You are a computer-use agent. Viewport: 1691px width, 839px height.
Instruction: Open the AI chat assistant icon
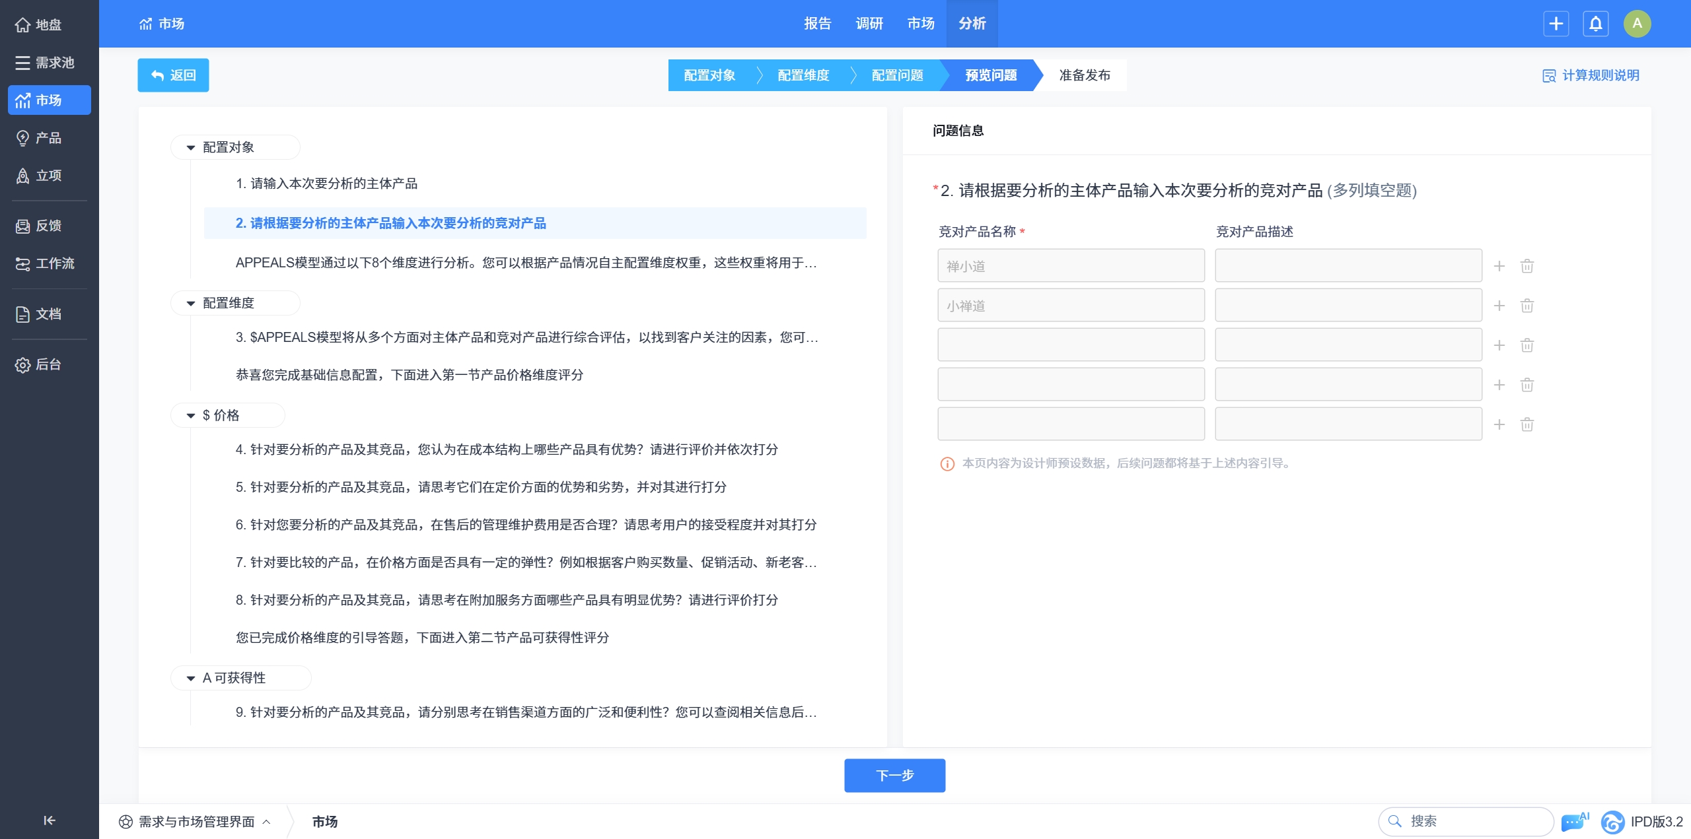1574,821
